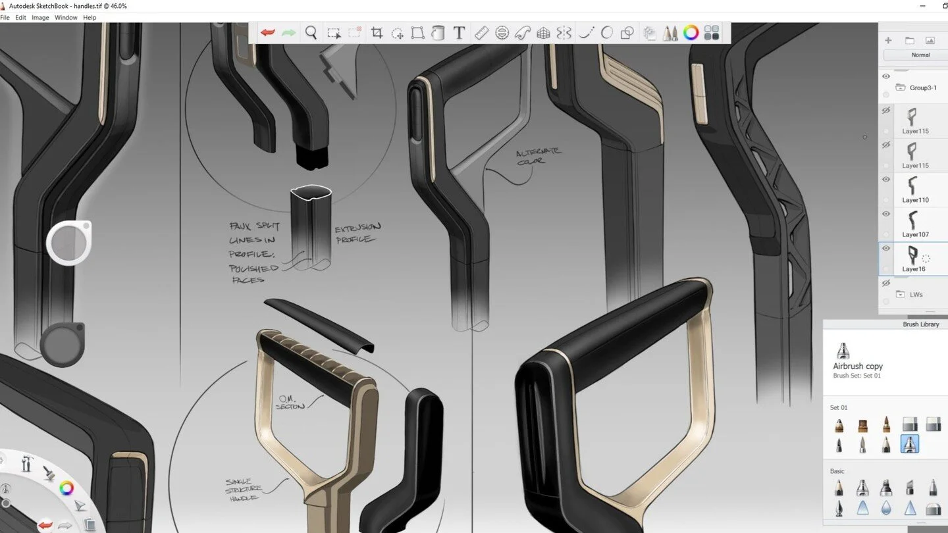
Task: Add a new layer group folder
Action: (x=910, y=40)
